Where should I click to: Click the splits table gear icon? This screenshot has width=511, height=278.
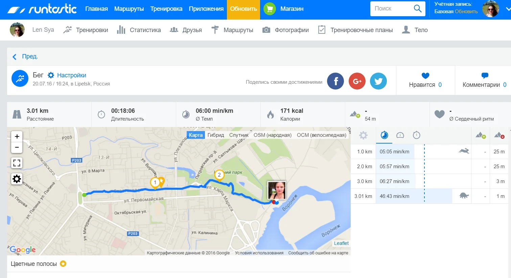click(363, 135)
